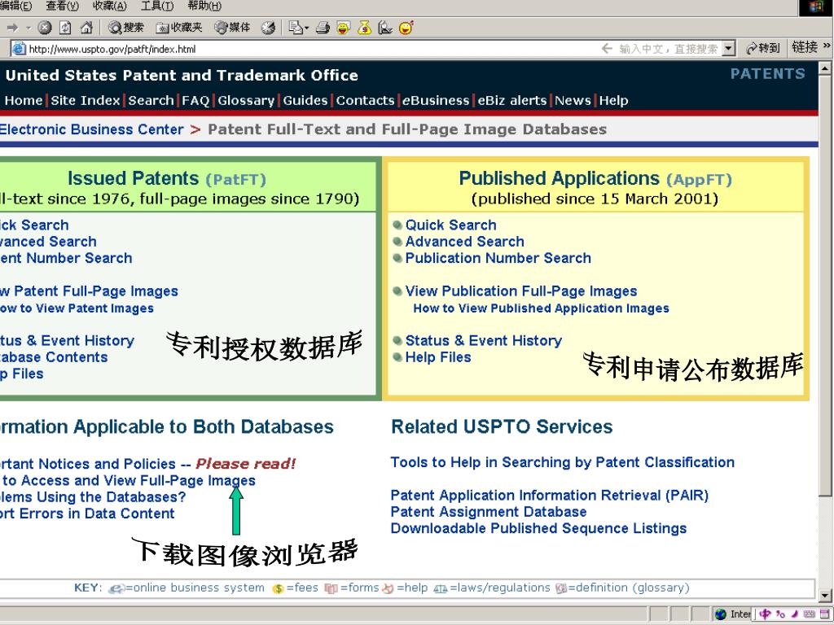Open the 查看(V) menu

tap(62, 6)
